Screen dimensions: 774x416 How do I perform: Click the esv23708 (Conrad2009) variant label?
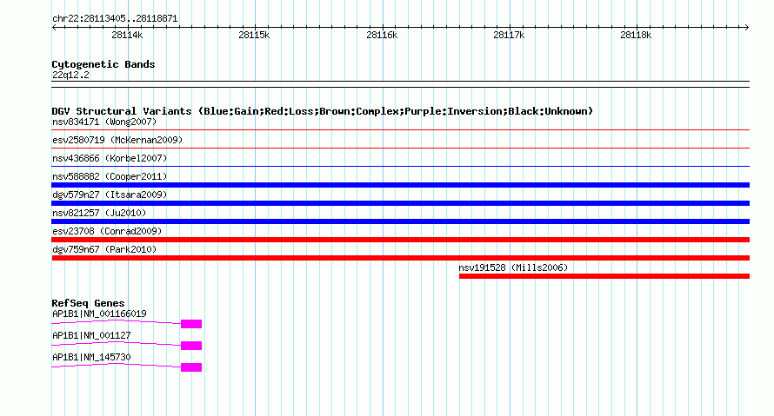pyautogui.click(x=107, y=231)
